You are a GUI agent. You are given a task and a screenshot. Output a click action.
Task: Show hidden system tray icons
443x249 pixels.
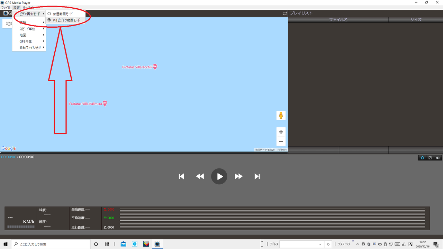pyautogui.click(x=358, y=244)
